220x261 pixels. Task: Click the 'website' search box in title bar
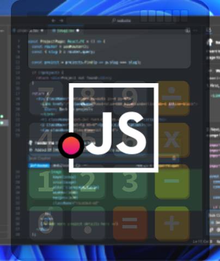click(121, 21)
